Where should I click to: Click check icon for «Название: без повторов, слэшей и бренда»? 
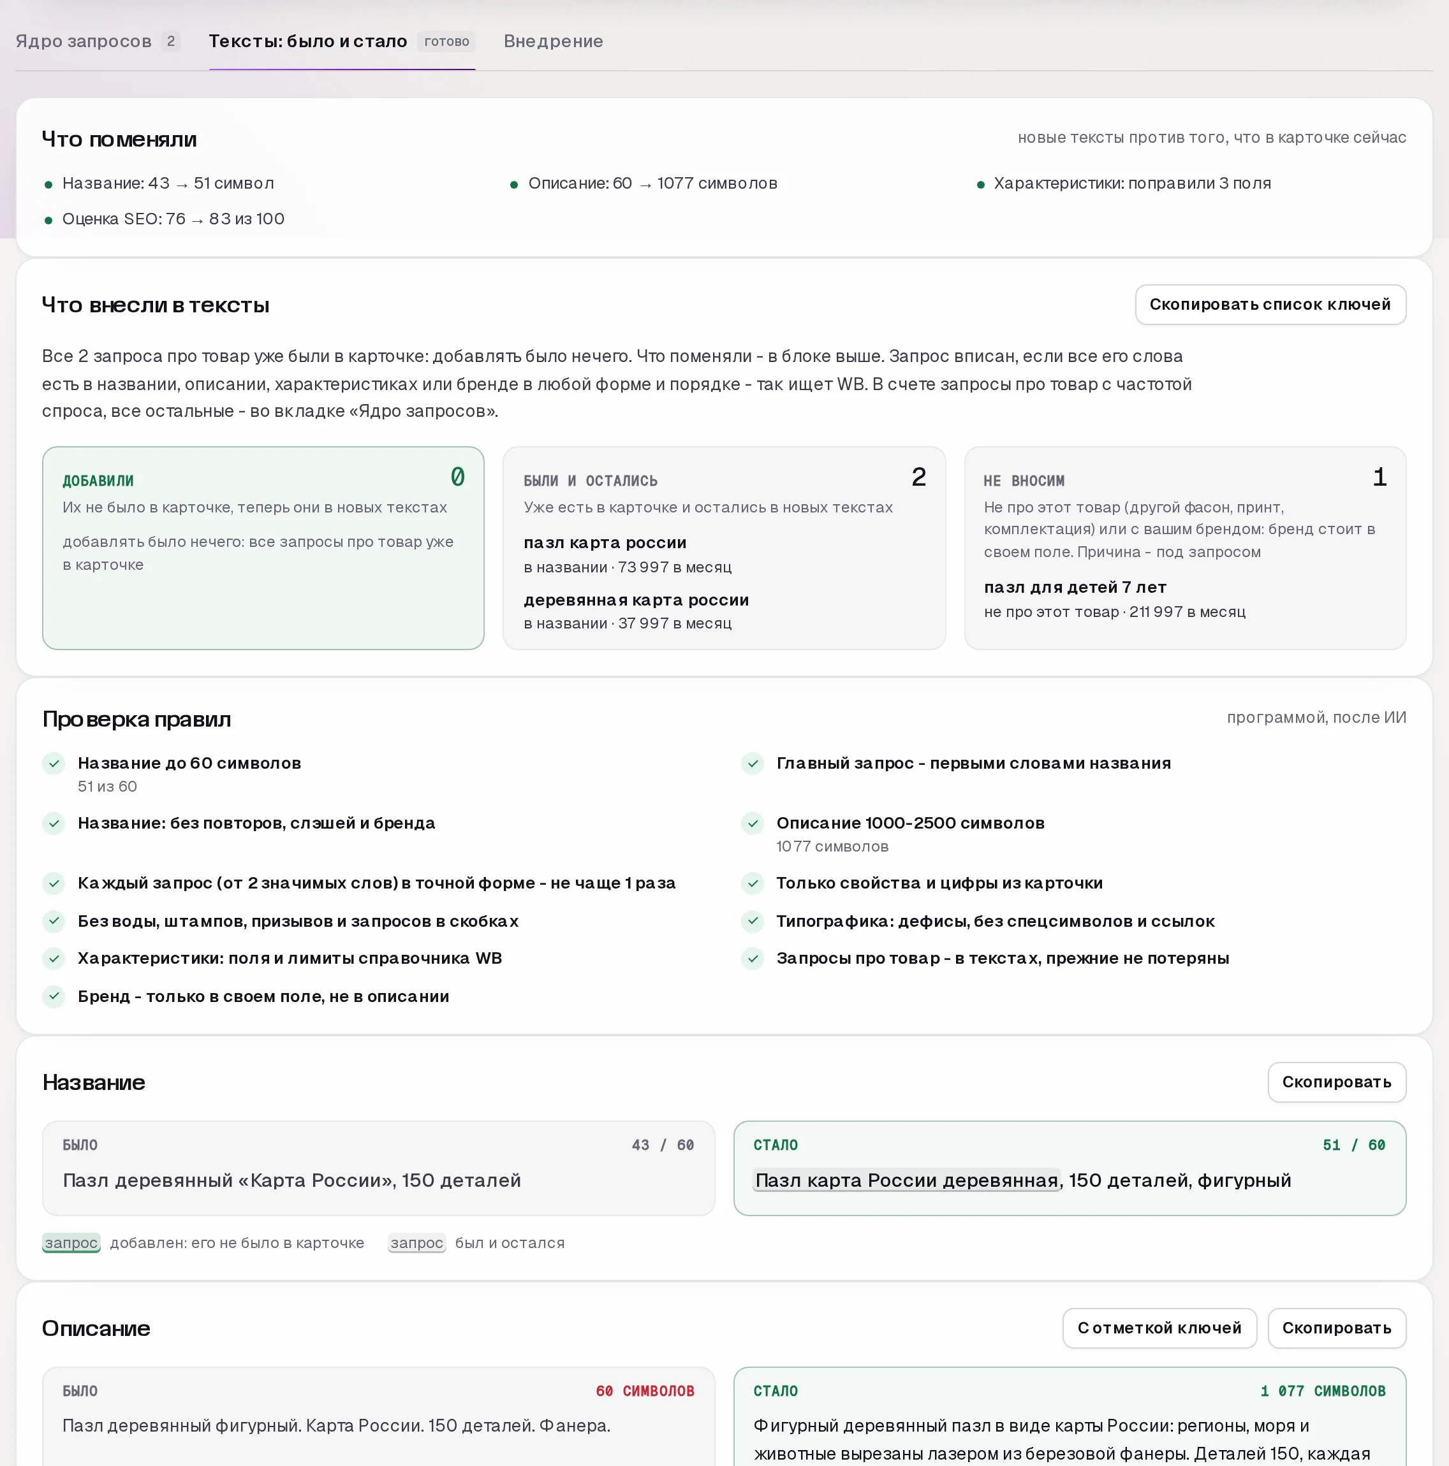(x=54, y=824)
